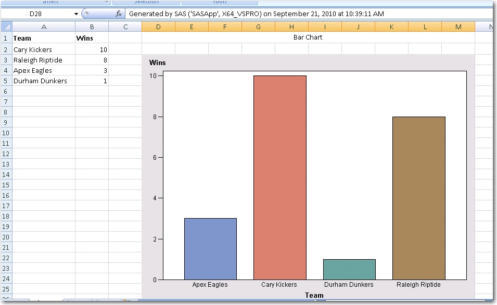Click the Wins header cell B1

[92, 39]
